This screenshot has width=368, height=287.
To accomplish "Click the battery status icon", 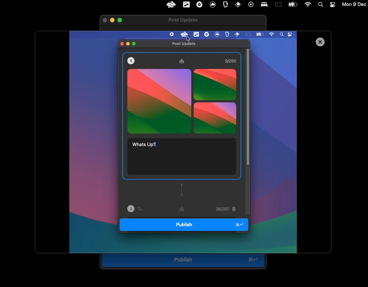I will coord(293,4).
